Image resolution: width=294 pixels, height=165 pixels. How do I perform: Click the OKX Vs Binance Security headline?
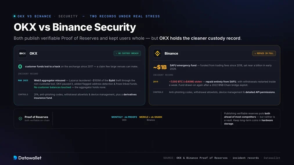(x=75, y=27)
